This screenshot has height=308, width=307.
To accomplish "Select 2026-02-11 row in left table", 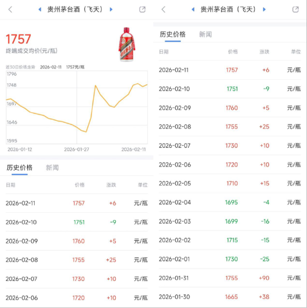I will pyautogui.click(x=76, y=203).
